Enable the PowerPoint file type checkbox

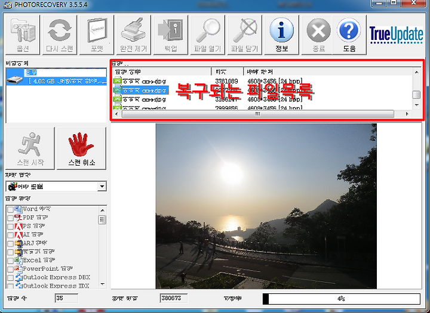pyautogui.click(x=10, y=269)
